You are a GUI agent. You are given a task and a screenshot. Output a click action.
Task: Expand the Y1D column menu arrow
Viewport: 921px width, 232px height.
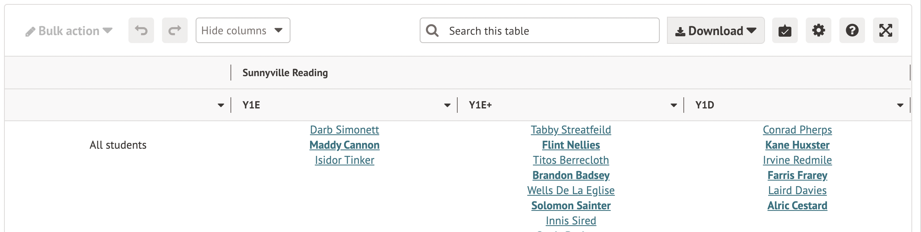click(x=900, y=105)
